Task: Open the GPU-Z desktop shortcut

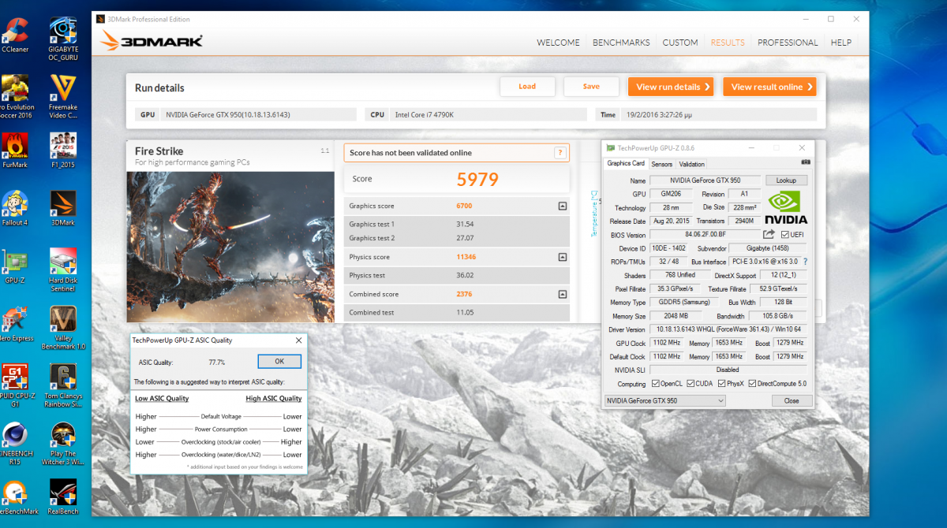Action: [x=15, y=266]
